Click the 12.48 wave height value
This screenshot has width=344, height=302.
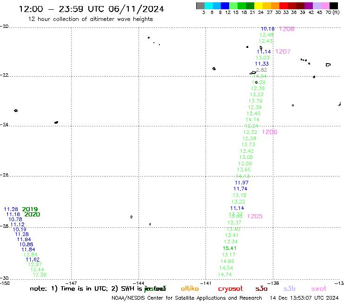[266, 35]
